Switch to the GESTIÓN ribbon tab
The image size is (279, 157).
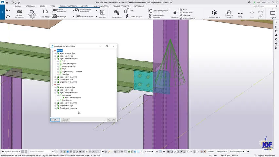[85, 6]
